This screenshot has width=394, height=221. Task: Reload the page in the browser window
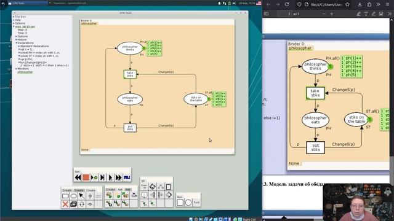[287, 4]
